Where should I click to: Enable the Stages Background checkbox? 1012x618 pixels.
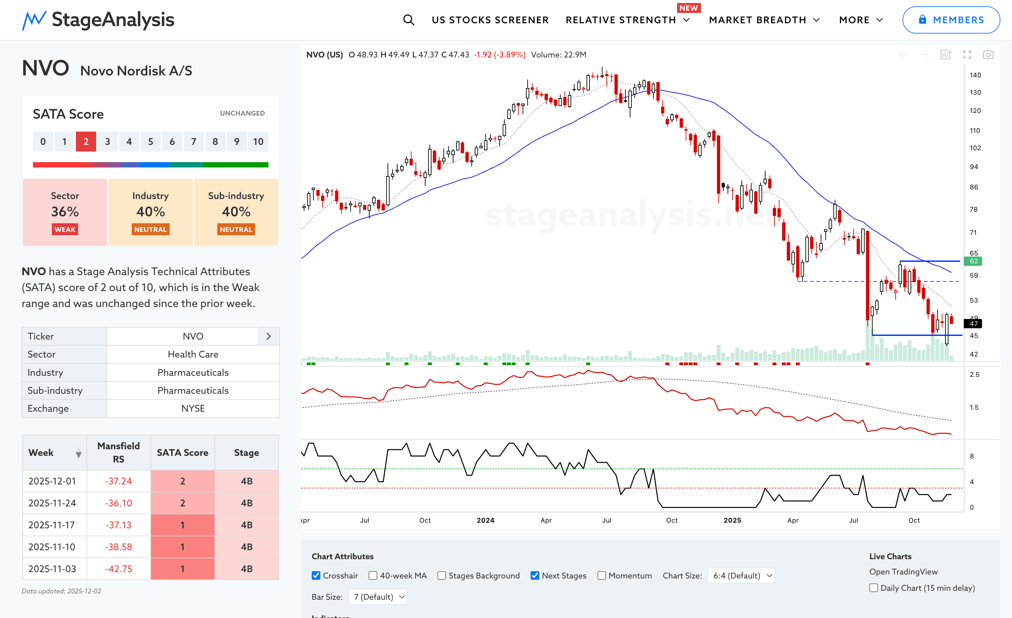[441, 575]
